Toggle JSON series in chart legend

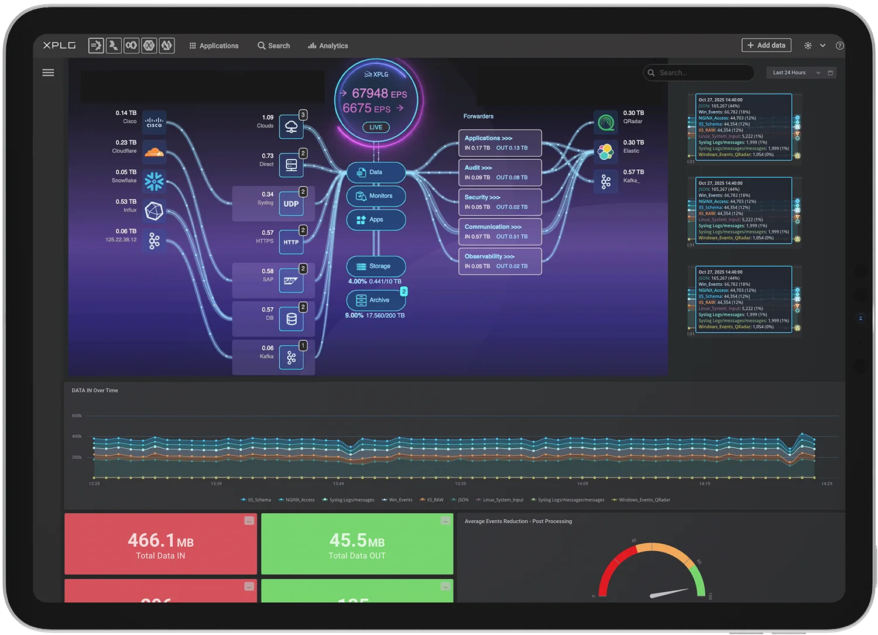459,500
